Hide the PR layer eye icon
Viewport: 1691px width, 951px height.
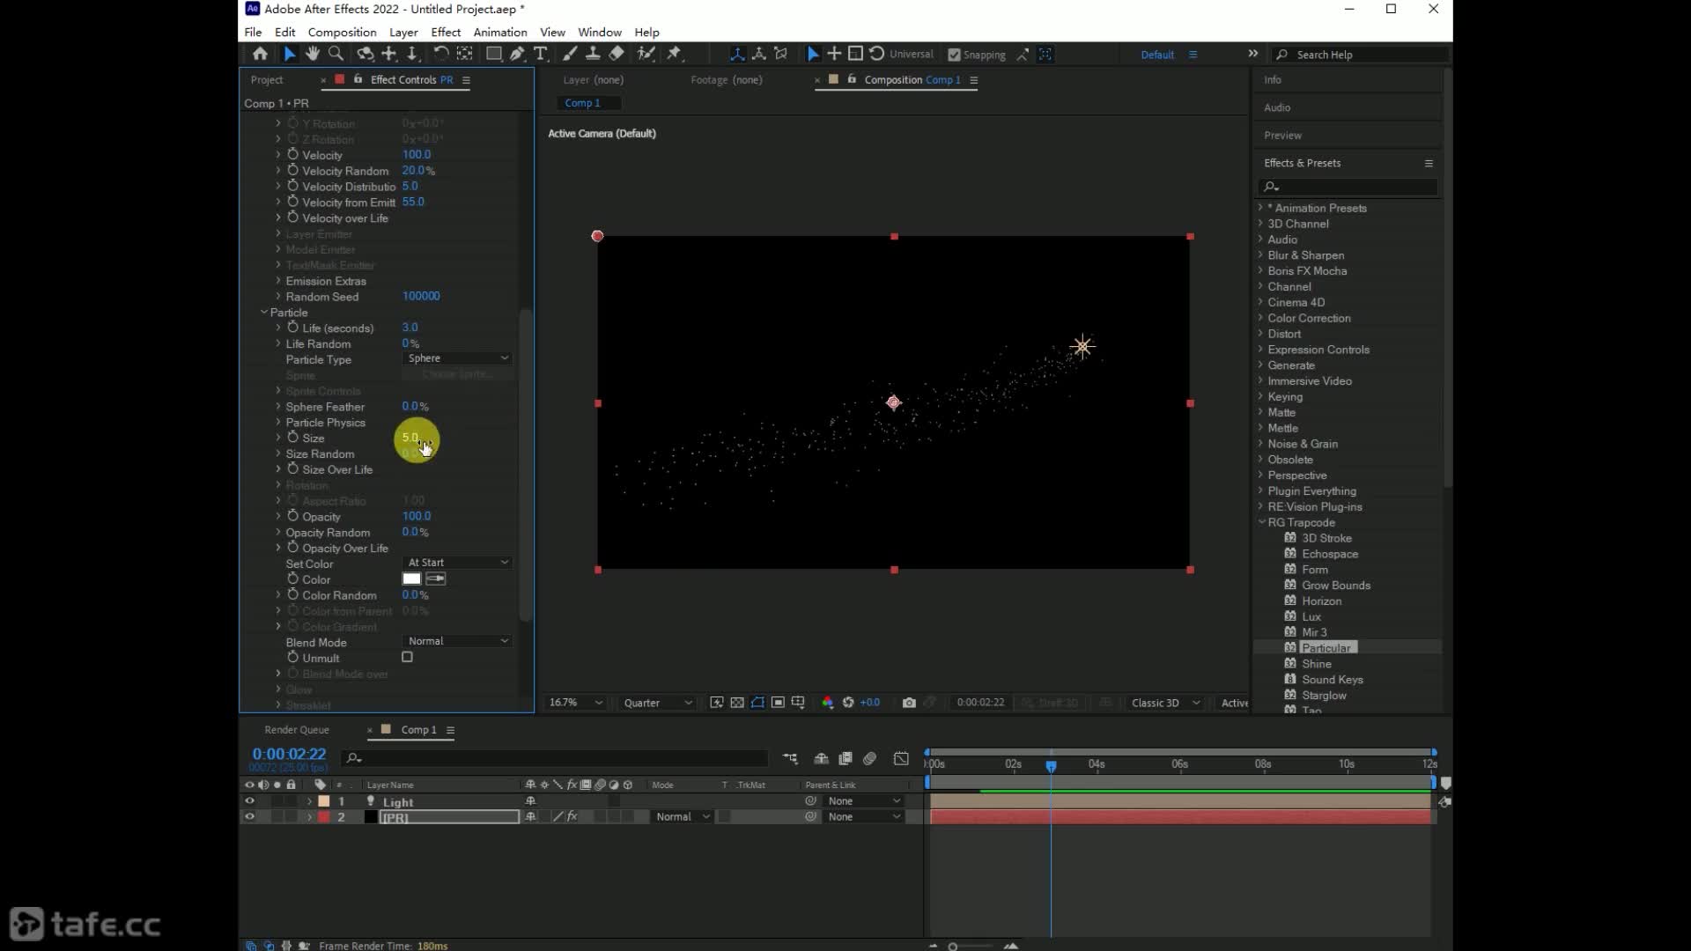[x=249, y=817]
